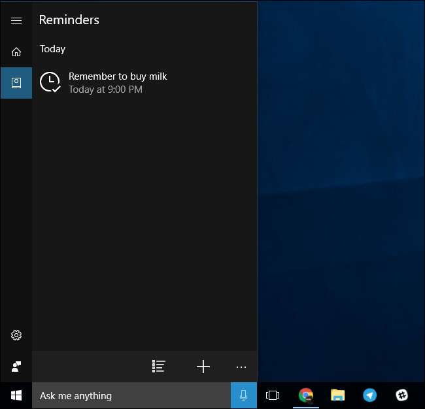The image size is (425, 409).
Task: Go to Cortana Home
Action: click(x=16, y=52)
